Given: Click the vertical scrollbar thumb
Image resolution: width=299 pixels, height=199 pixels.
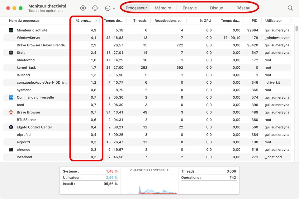Looking at the screenshot, I should pyautogui.click(x=297, y=29).
